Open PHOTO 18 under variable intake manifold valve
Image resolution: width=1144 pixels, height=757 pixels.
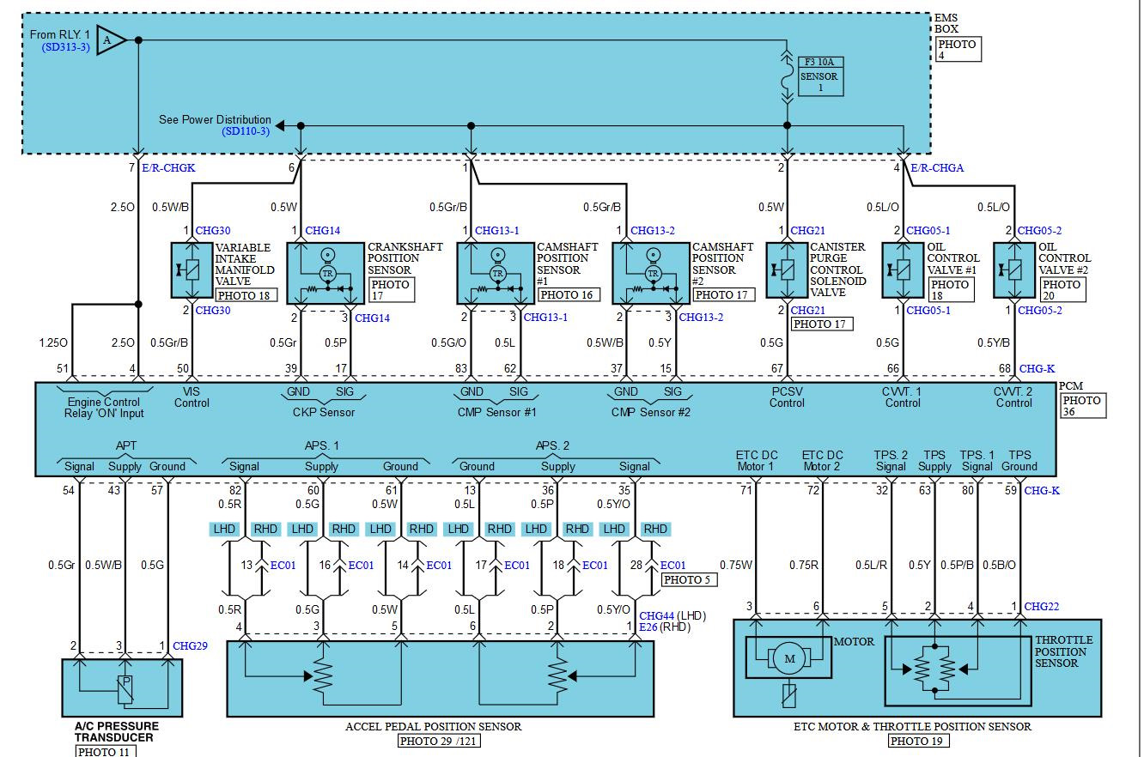(x=246, y=295)
